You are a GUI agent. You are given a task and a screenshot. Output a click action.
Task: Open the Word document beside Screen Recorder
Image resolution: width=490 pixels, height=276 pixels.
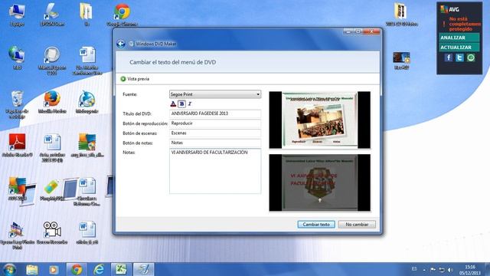click(x=87, y=233)
